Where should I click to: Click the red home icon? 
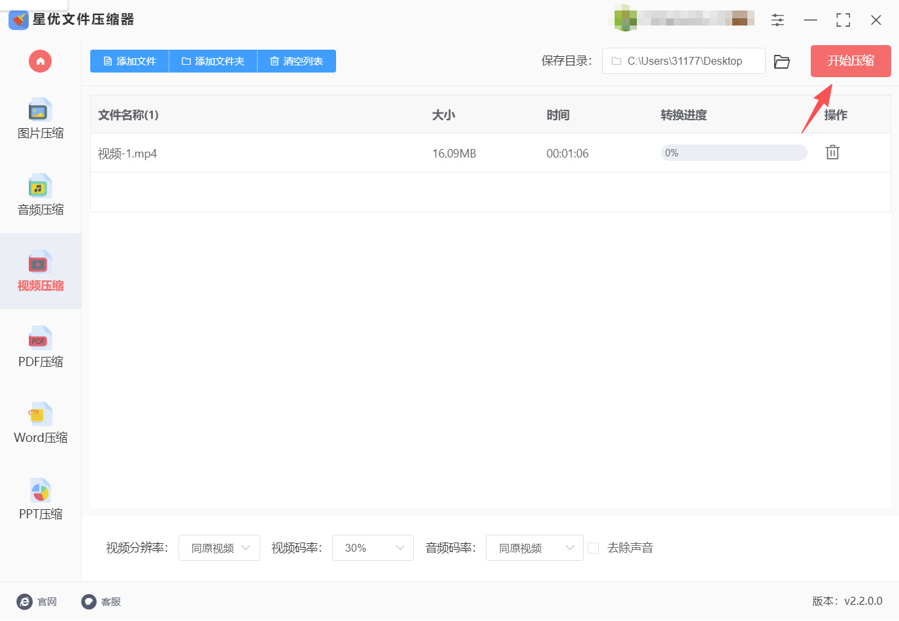(40, 61)
